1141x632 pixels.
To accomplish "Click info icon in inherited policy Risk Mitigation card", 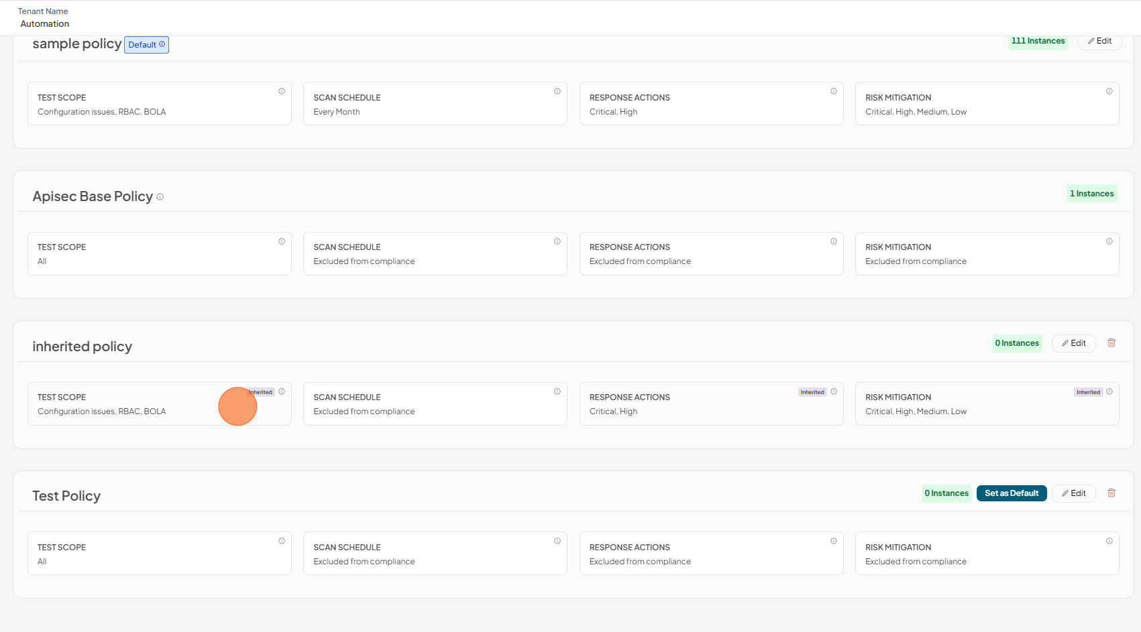I will 1109,391.
